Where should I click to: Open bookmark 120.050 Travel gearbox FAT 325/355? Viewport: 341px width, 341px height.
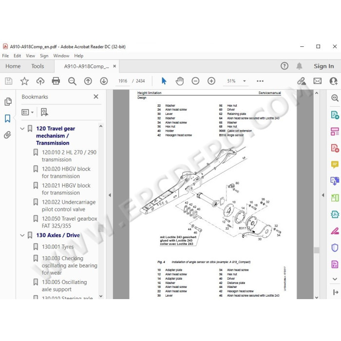(x=69, y=222)
